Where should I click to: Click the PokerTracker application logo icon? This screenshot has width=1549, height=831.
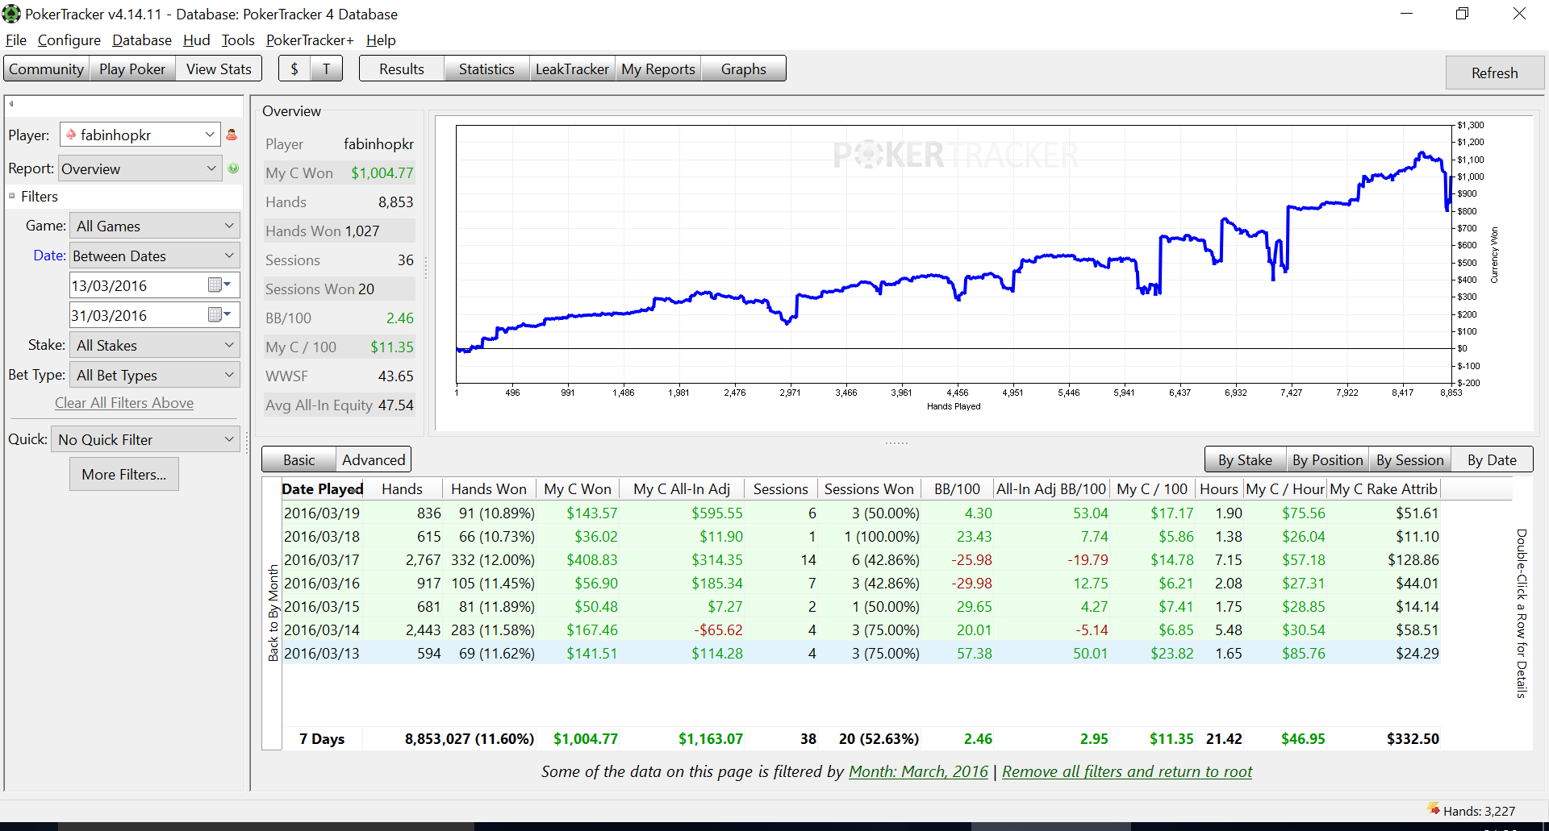[11, 14]
